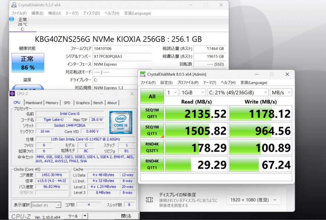
Task: Open ヘルプ(H) menu in CrystalDiskInfo
Action: pos(112,13)
